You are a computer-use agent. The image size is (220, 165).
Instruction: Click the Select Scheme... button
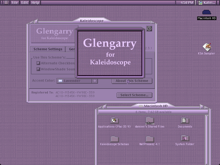pos(134,95)
